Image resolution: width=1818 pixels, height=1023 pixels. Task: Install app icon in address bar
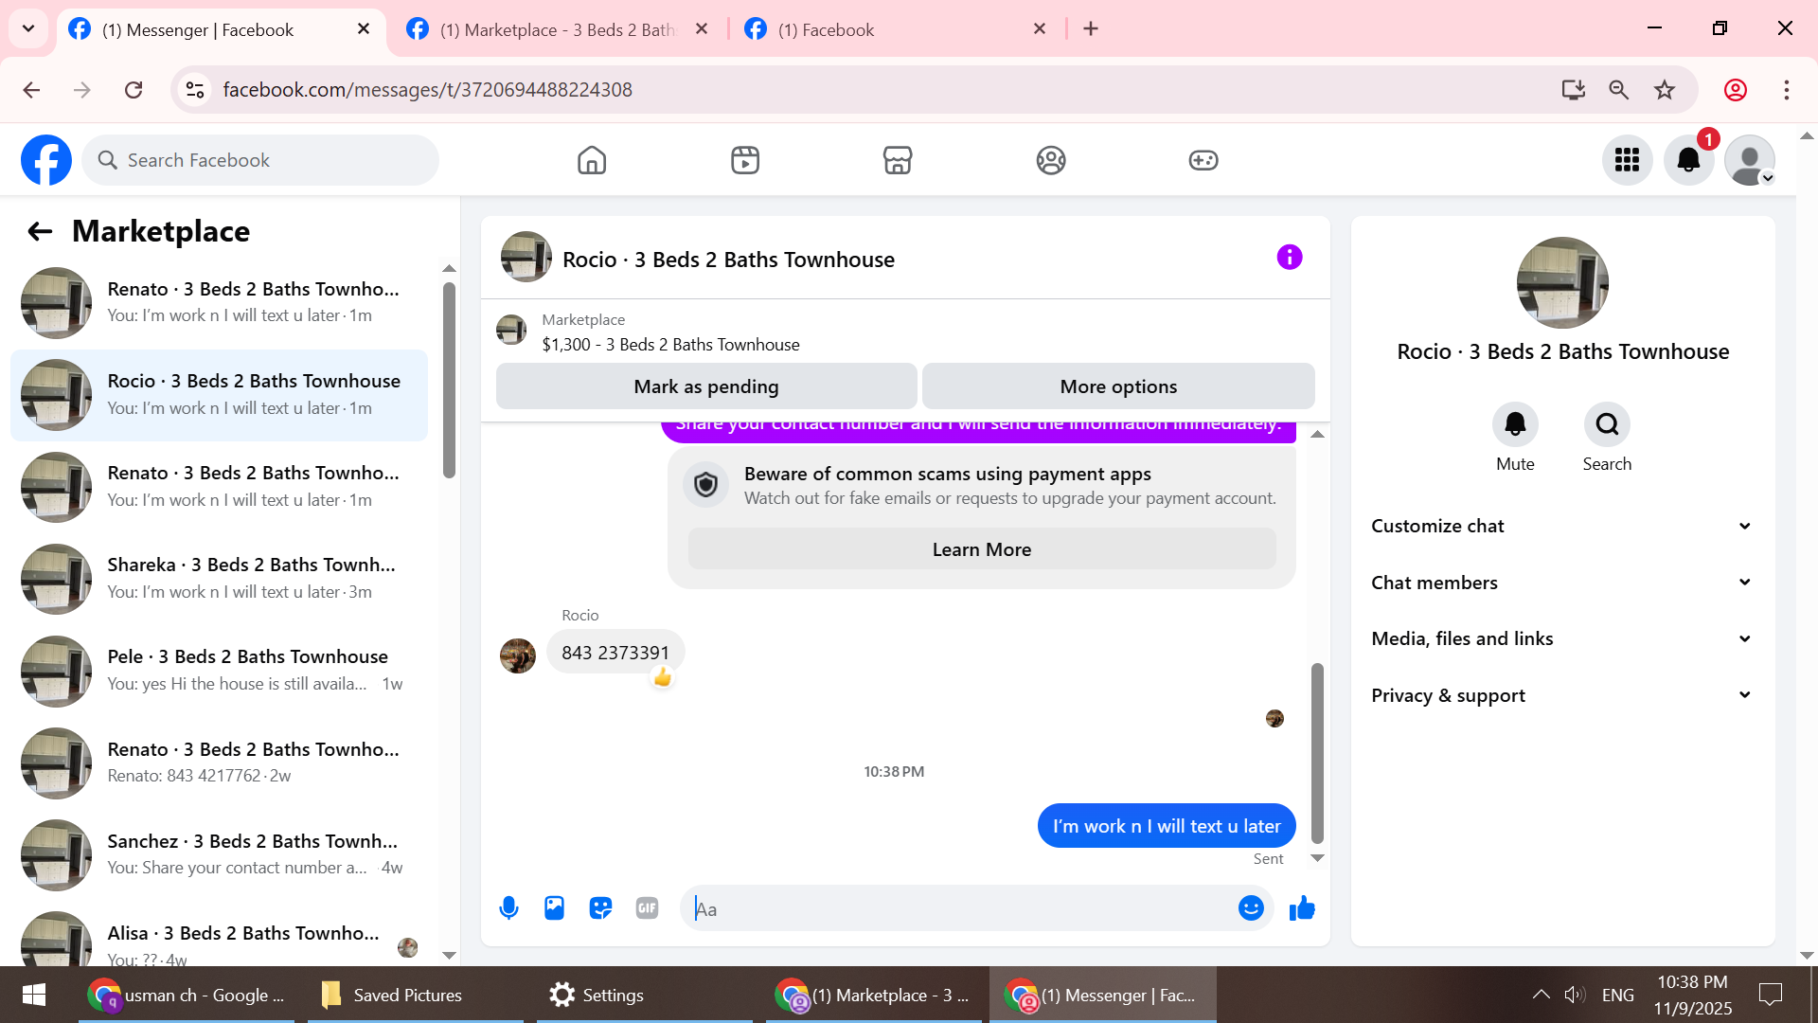tap(1574, 90)
